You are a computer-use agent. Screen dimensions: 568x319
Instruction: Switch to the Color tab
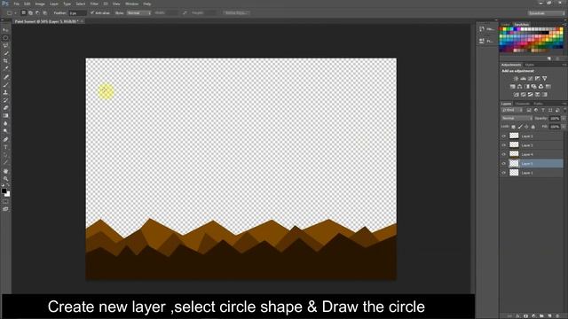pyautogui.click(x=505, y=25)
